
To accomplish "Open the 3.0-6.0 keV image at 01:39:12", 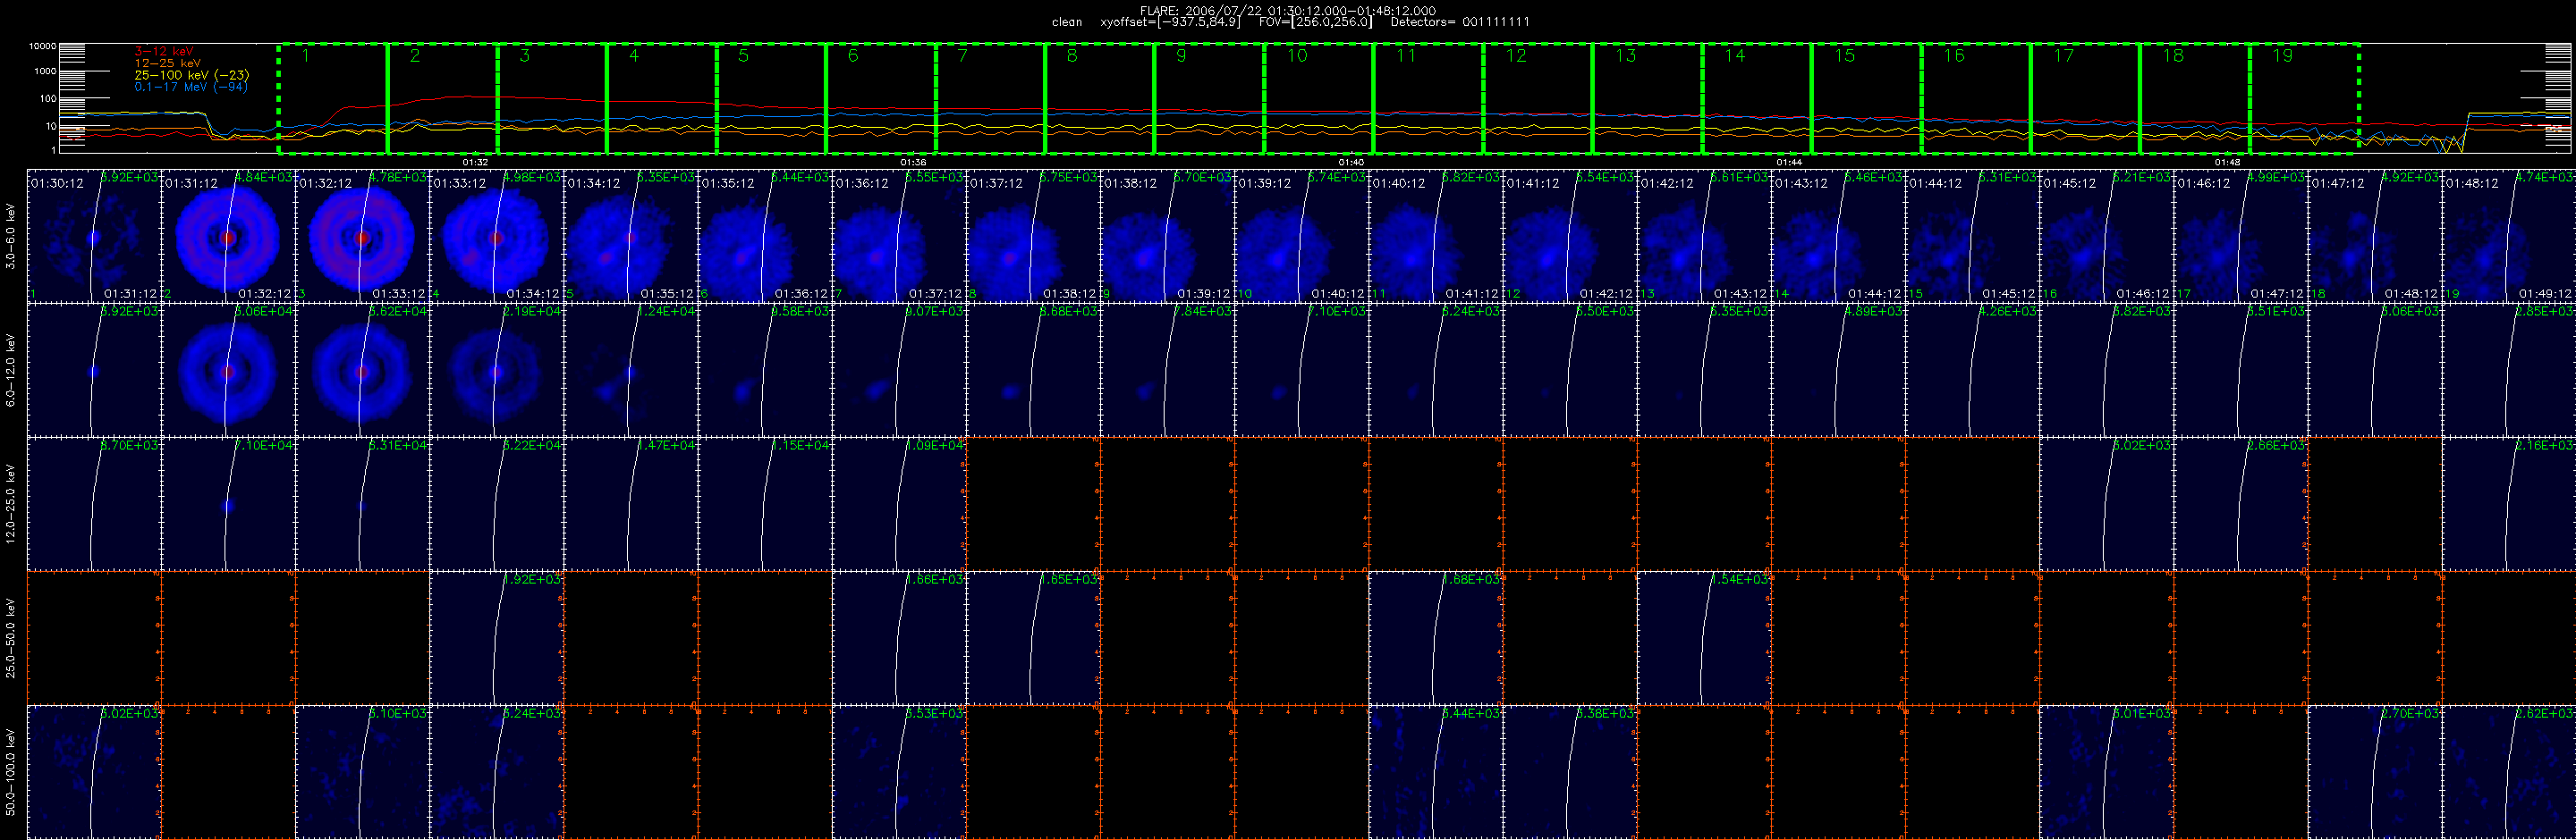I will coord(1301,236).
